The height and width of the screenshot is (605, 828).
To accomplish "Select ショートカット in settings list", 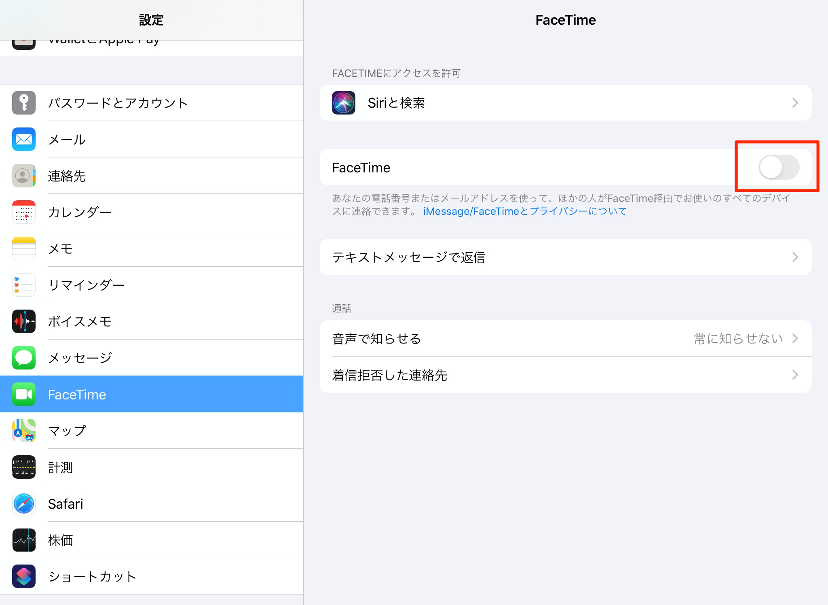I will tap(152, 576).
